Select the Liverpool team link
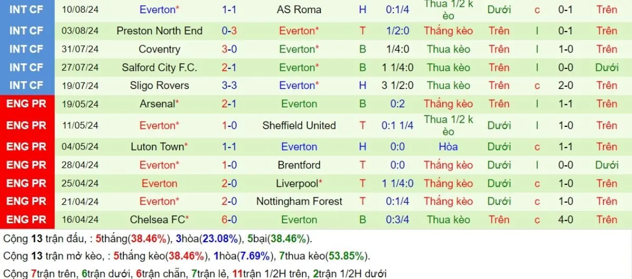The image size is (632, 279). (x=298, y=184)
